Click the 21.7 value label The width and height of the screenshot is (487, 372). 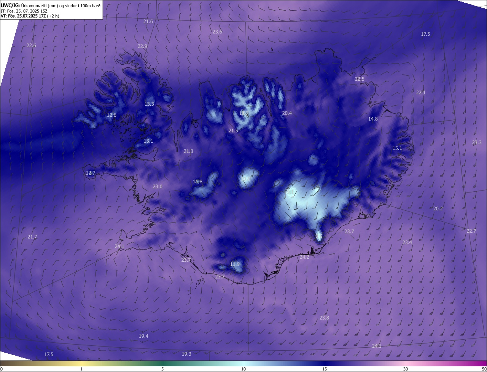pyautogui.click(x=32, y=237)
